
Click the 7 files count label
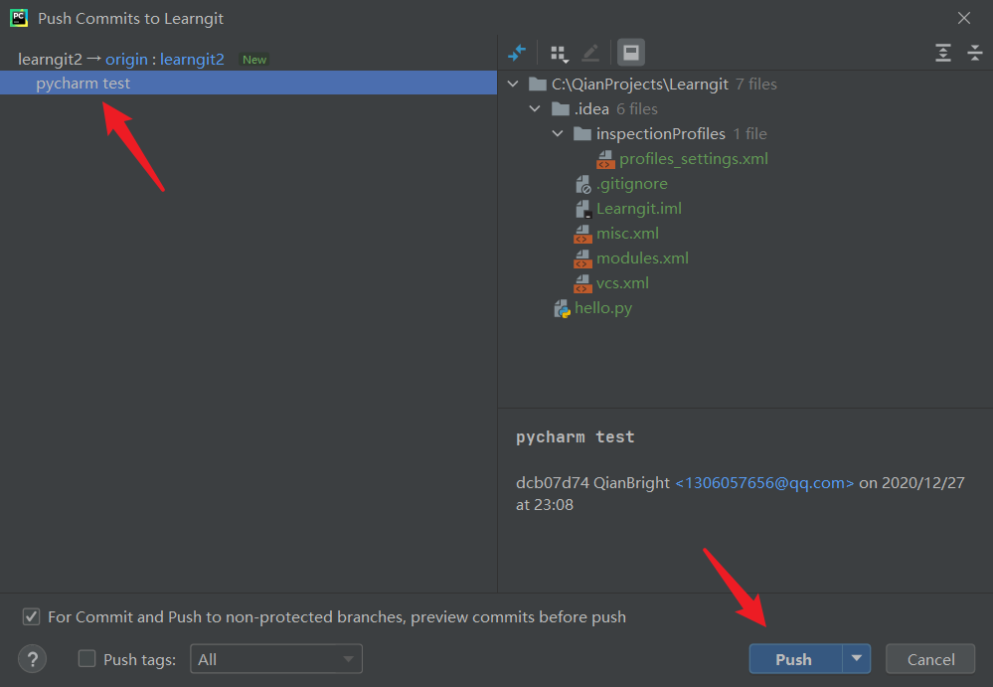pyautogui.click(x=756, y=84)
